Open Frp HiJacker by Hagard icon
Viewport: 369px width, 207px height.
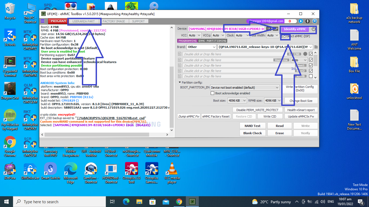tap(10, 120)
